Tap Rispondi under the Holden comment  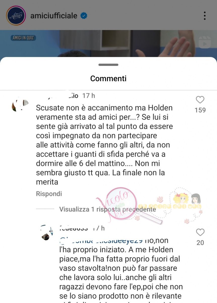(x=49, y=194)
